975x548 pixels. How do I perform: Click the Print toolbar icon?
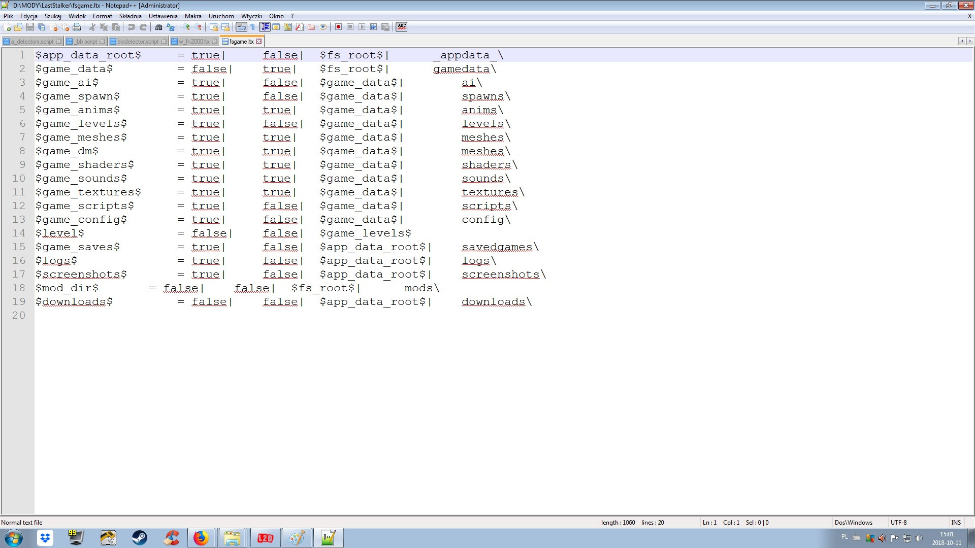pyautogui.click(x=77, y=27)
